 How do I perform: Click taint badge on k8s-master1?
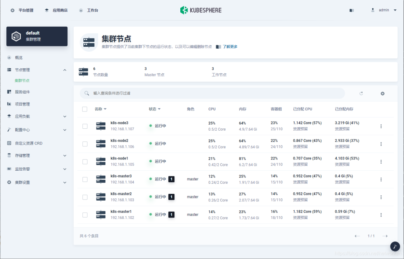click(171, 215)
